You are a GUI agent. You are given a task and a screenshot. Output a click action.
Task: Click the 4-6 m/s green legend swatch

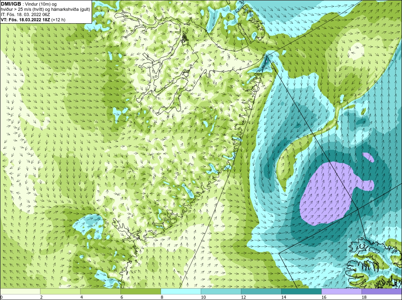(x=100, y=291)
